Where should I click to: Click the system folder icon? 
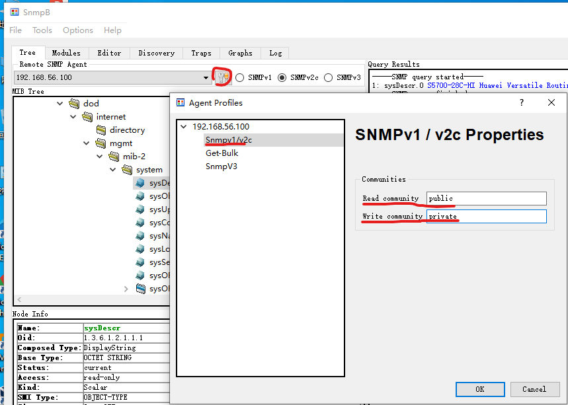point(127,169)
